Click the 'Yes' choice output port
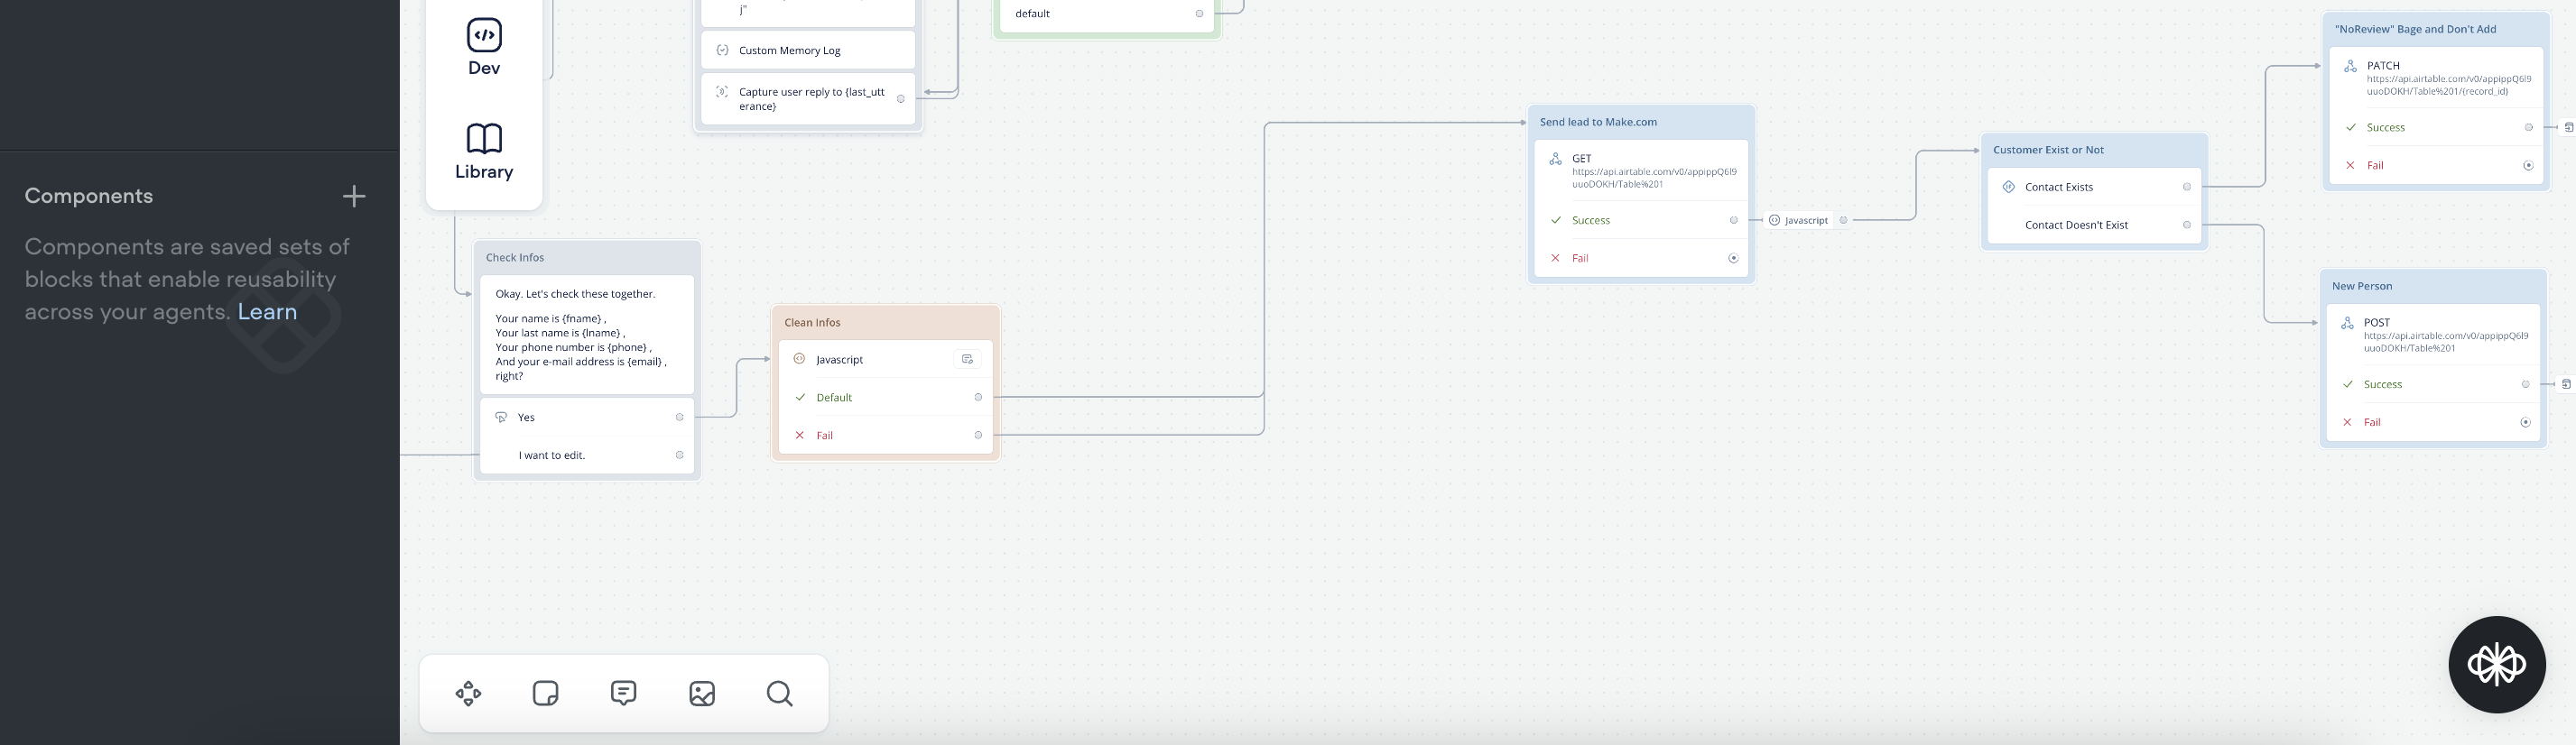The image size is (2576, 745). [x=680, y=418]
